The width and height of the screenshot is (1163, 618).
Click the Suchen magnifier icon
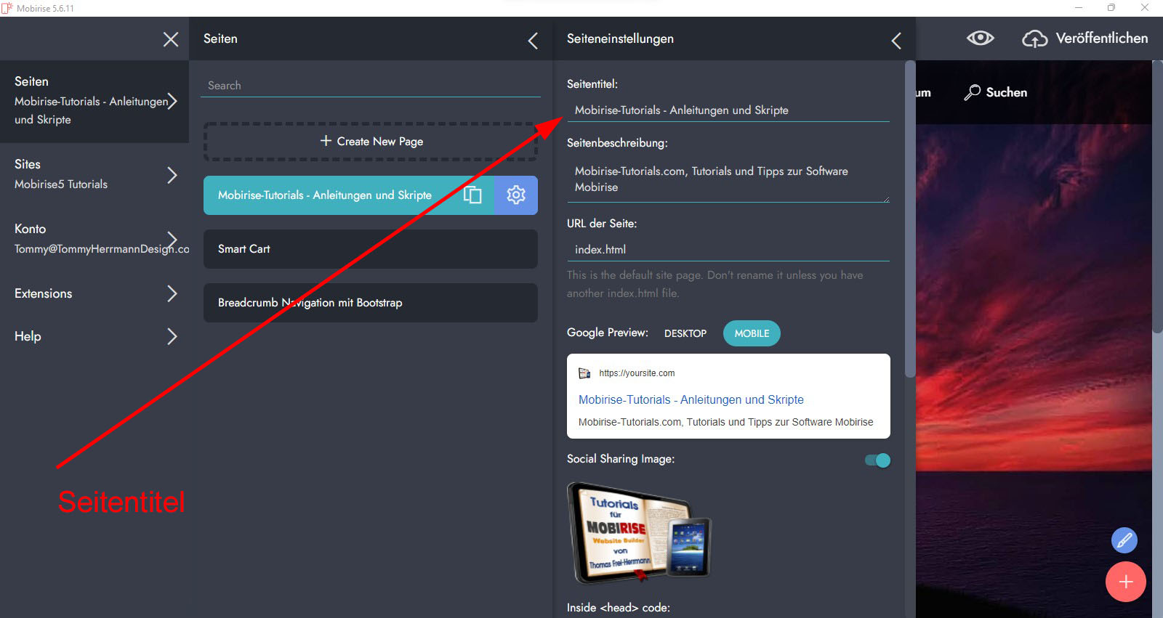972,92
